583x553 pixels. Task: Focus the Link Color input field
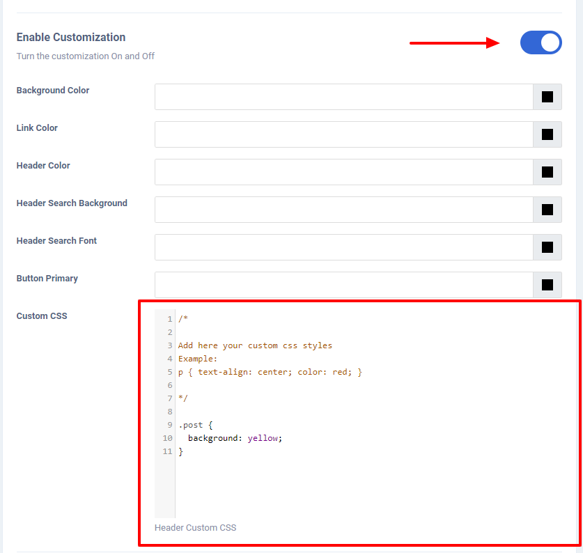tap(344, 134)
